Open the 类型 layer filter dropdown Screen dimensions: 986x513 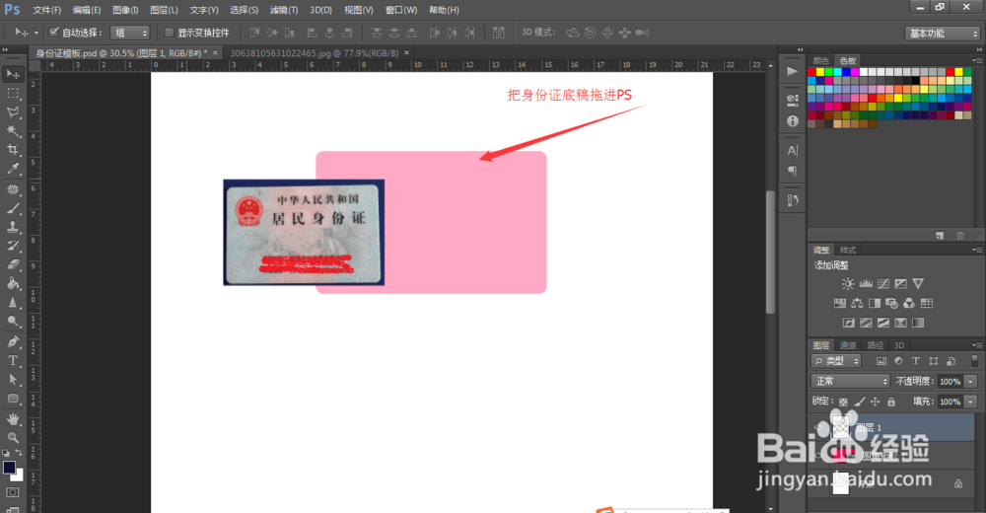[836, 361]
